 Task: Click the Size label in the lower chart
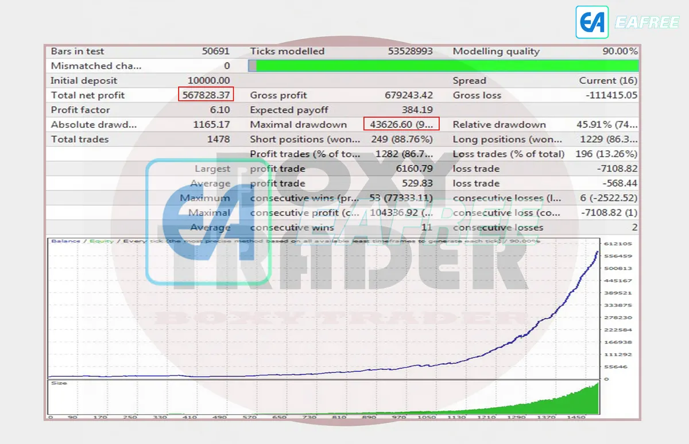pos(59,383)
